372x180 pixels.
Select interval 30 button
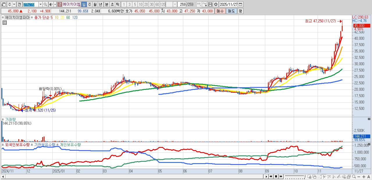pos(152,4)
